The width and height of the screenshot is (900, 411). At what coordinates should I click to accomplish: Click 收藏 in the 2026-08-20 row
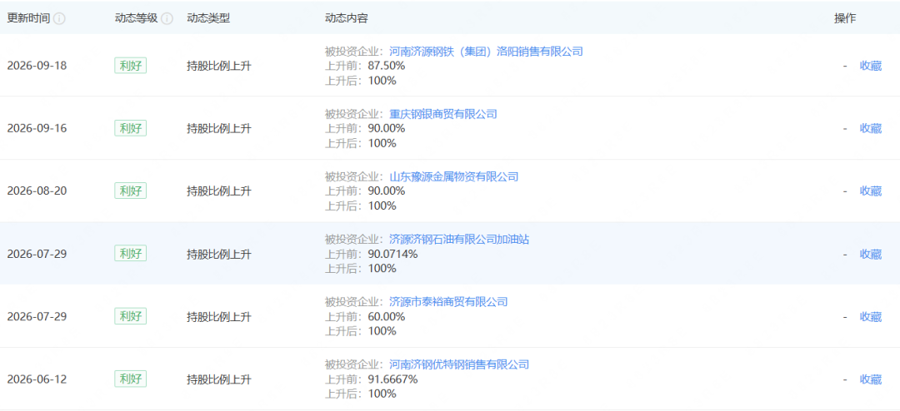pyautogui.click(x=870, y=191)
